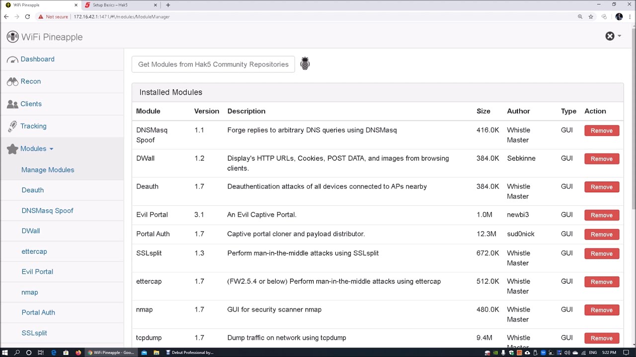This screenshot has width=636, height=357.
Task: Click the Clients people icon
Action: pos(12,104)
